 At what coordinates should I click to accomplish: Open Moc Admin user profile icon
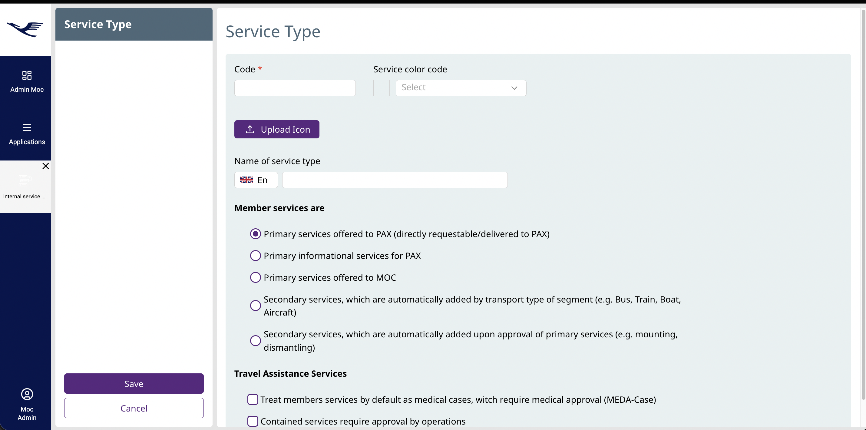[x=27, y=394]
